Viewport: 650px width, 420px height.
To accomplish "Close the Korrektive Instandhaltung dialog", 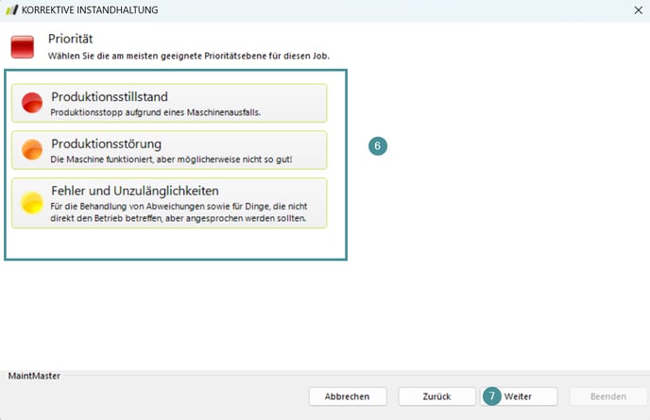I will (x=638, y=9).
